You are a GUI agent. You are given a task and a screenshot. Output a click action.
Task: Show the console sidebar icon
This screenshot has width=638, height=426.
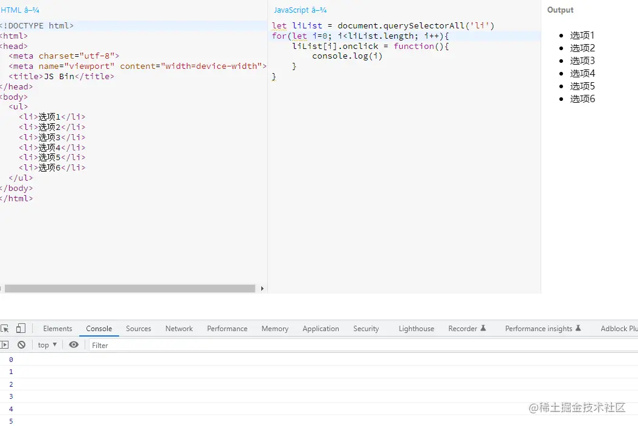click(x=4, y=344)
